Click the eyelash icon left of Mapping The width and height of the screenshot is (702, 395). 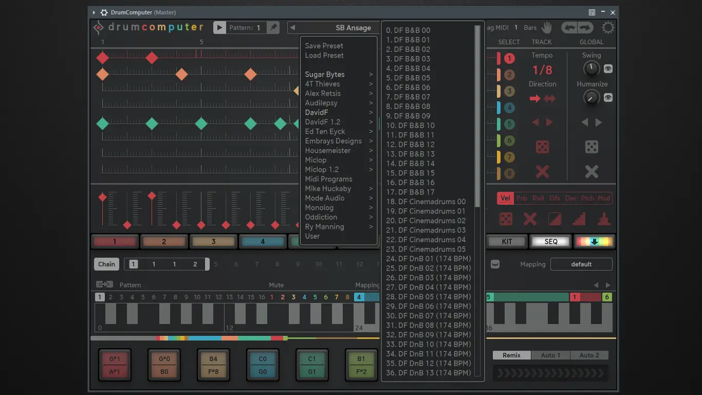[495, 264]
